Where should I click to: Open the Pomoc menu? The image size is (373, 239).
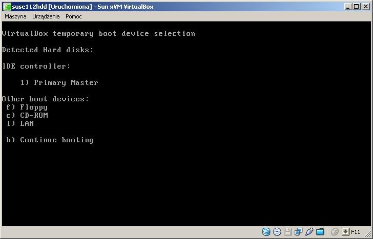[73, 16]
